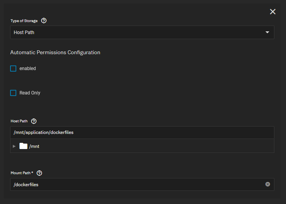Click the "Read Only" label text
The height and width of the screenshot is (204, 286).
30,93
